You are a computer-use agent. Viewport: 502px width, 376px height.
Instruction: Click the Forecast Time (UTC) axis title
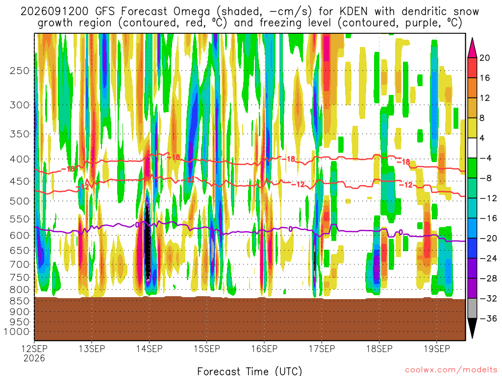(x=250, y=371)
